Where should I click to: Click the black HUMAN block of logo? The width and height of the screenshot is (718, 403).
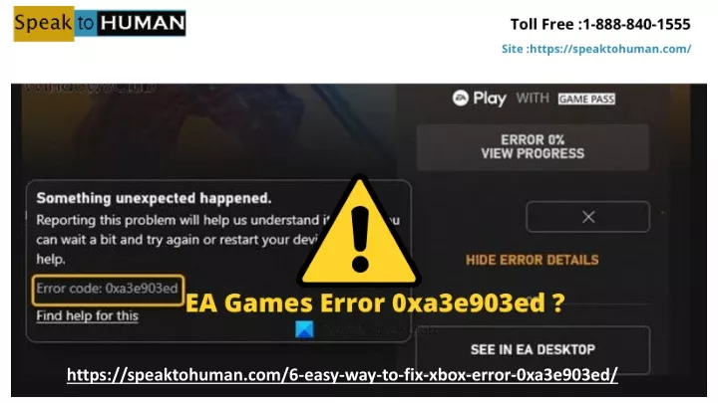tap(142, 23)
